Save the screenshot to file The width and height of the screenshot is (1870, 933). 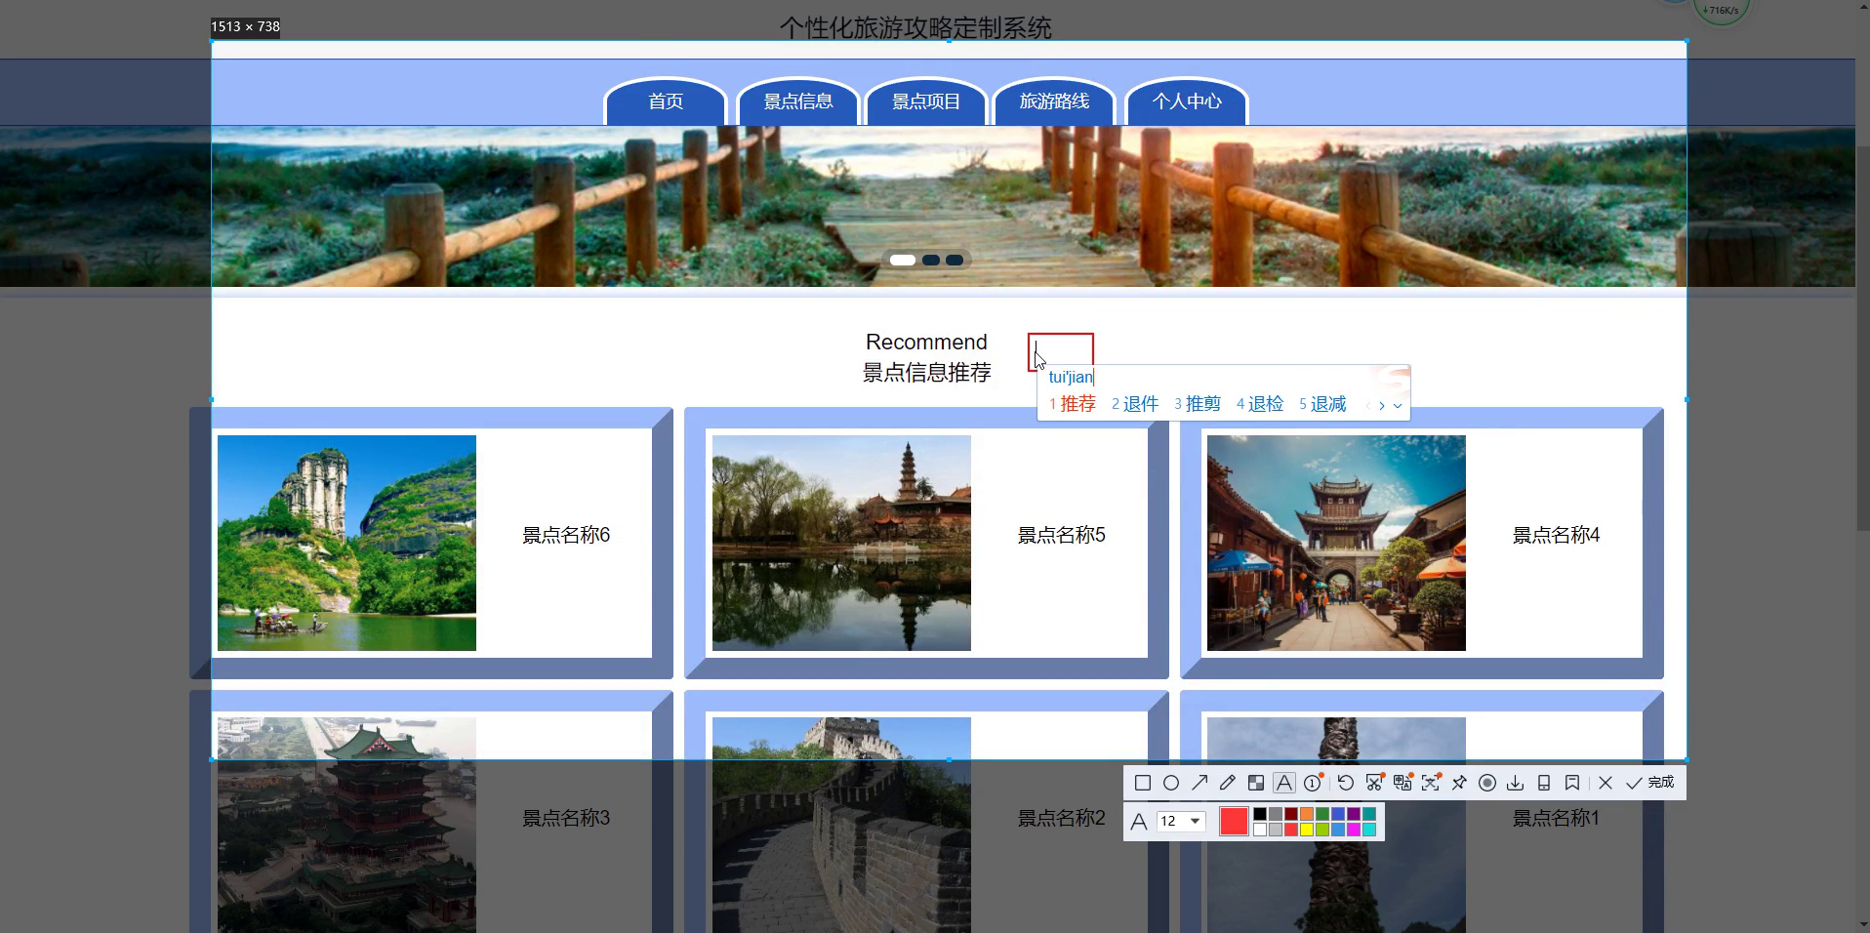tap(1516, 783)
